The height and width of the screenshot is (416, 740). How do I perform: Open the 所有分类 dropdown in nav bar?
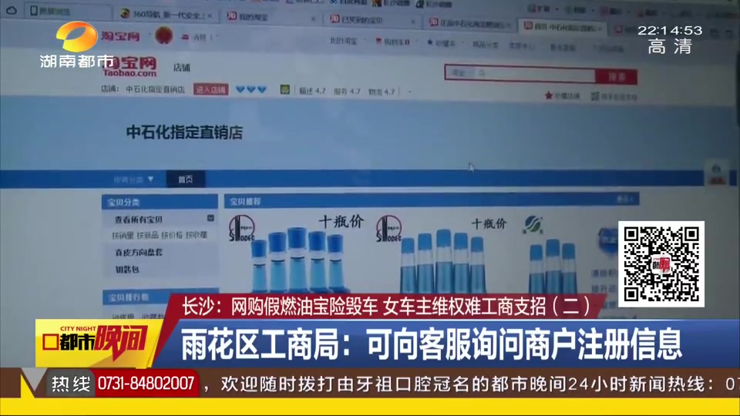coord(134,179)
